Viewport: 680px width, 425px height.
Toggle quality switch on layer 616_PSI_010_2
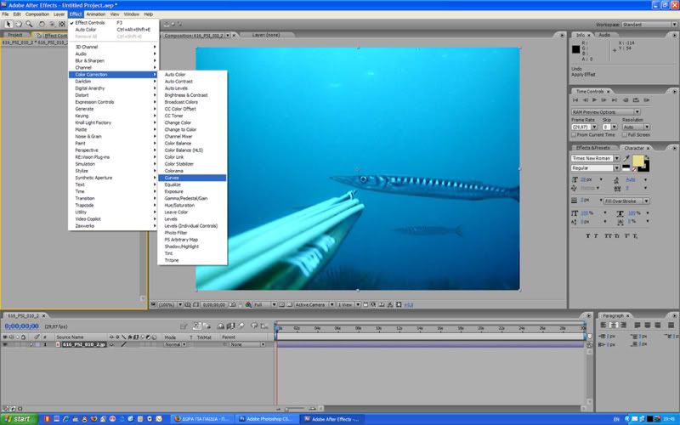click(123, 344)
